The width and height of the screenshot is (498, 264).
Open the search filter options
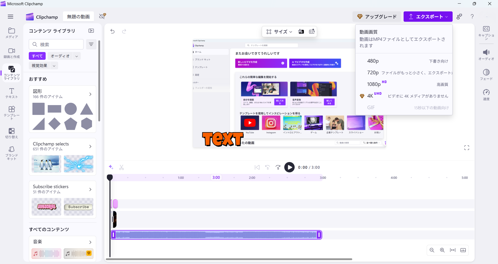pos(91,44)
